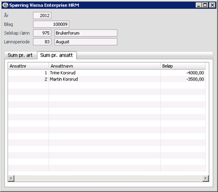Viewport: 218px width, 192px height.
Task: Click the horizontal scrollbar right arrow
Action: 206,179
